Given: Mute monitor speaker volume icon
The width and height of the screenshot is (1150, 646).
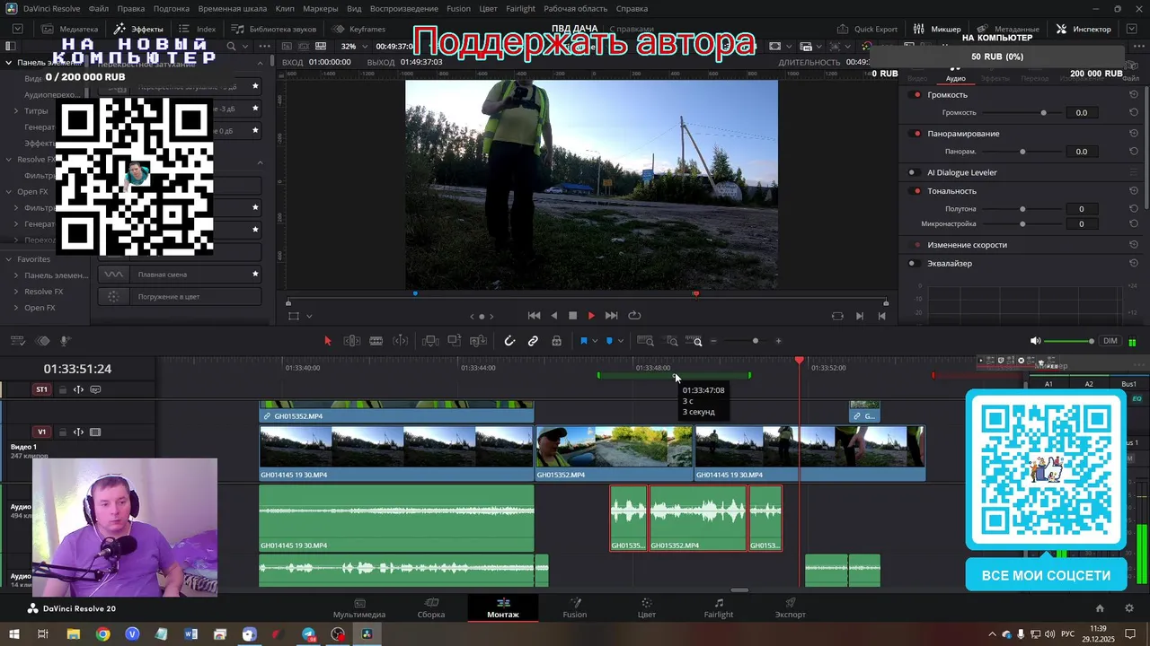Looking at the screenshot, I should click(x=1035, y=341).
